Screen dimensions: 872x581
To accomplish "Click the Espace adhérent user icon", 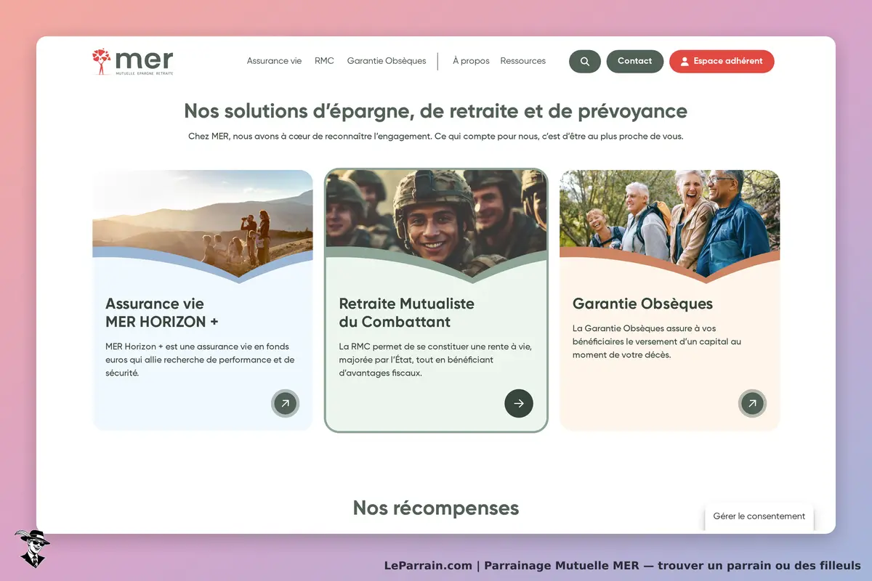I will click(x=684, y=62).
